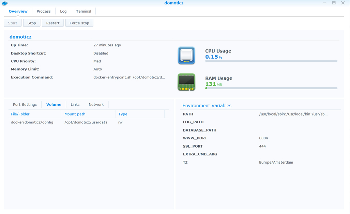Maximize the domoticz window
This screenshot has width=350, height=214.
click(x=334, y=3)
